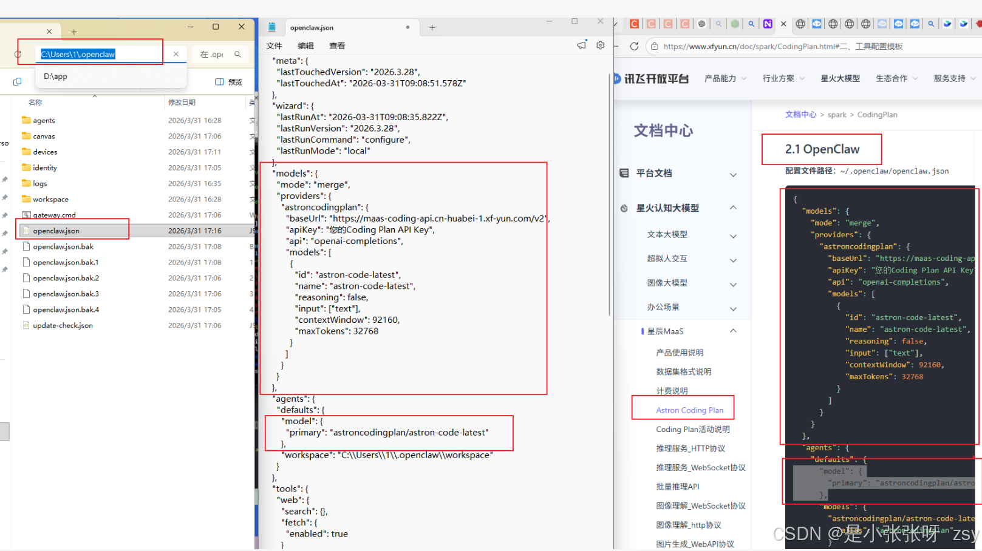Viewport: 982px width, 551px height.
Task: Select the workspace folder
Action: tap(137, 199)
